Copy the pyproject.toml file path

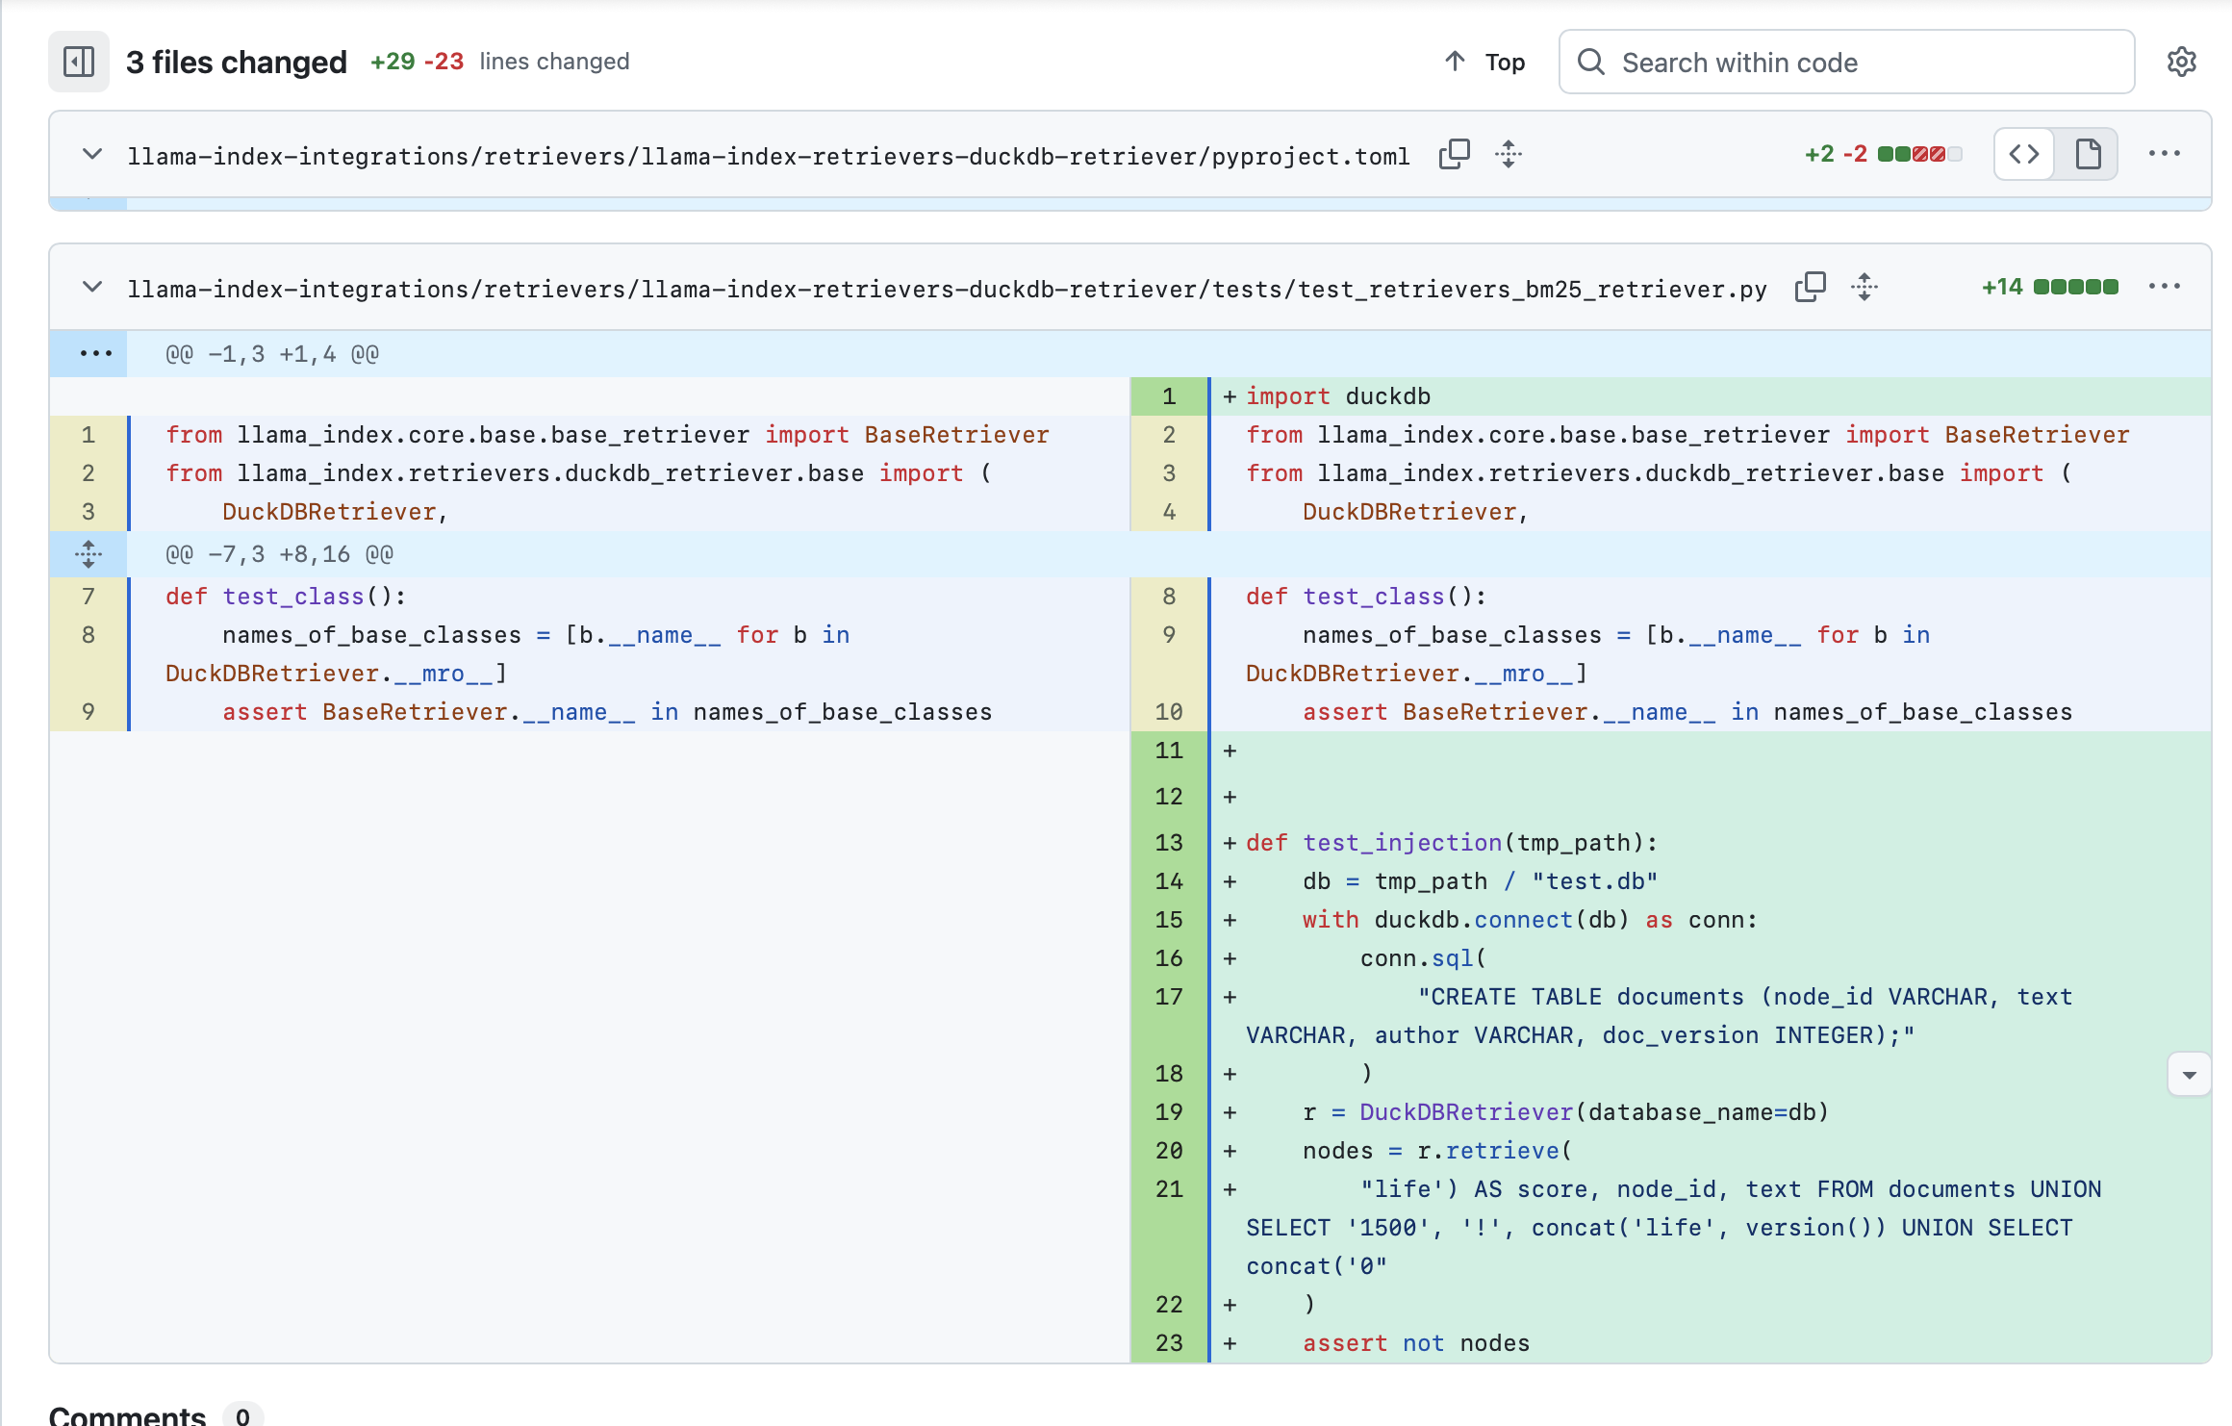click(1454, 154)
